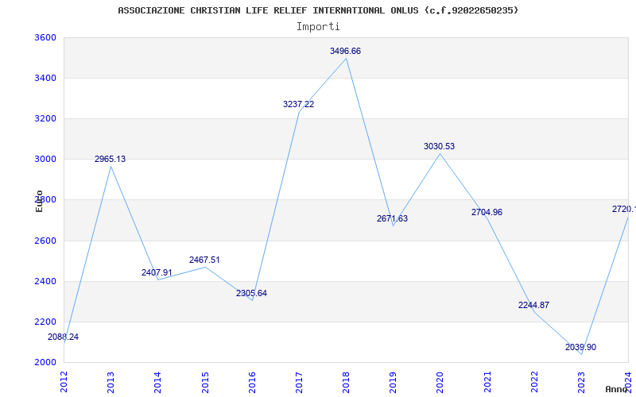This screenshot has width=636, height=397.
Task: Click the 2013 x-axis year label
Action: click(x=111, y=382)
